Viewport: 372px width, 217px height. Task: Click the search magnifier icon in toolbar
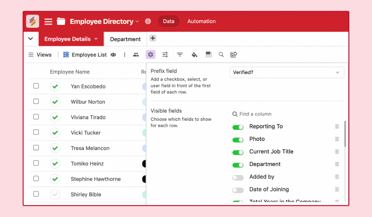[x=221, y=54]
